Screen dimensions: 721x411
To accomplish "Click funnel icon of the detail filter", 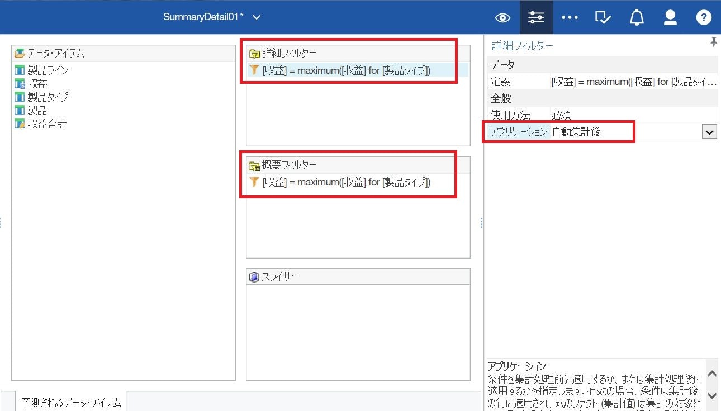I will pyautogui.click(x=254, y=70).
